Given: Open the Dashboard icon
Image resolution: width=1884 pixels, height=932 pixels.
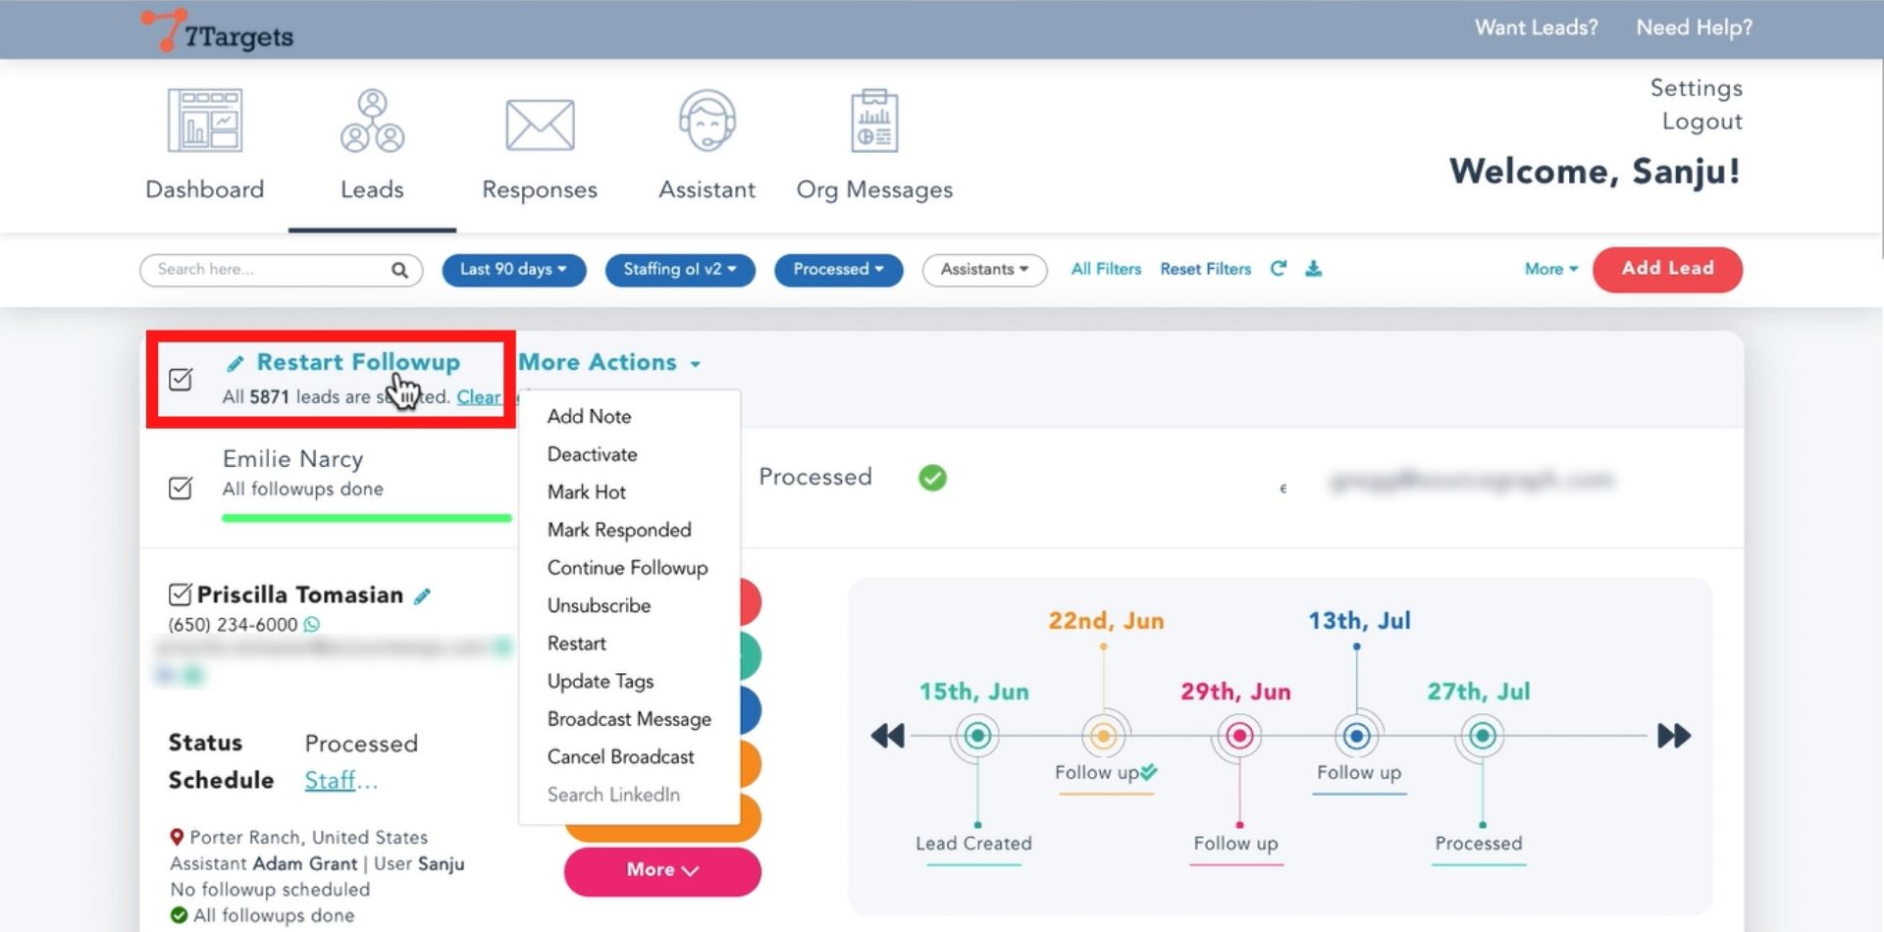Looking at the screenshot, I should click(x=204, y=121).
